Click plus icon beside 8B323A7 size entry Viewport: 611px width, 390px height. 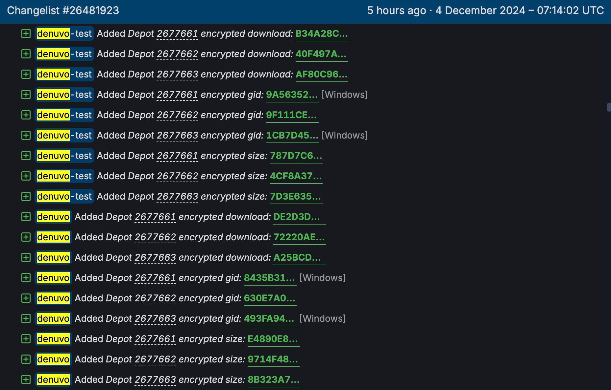click(x=26, y=379)
